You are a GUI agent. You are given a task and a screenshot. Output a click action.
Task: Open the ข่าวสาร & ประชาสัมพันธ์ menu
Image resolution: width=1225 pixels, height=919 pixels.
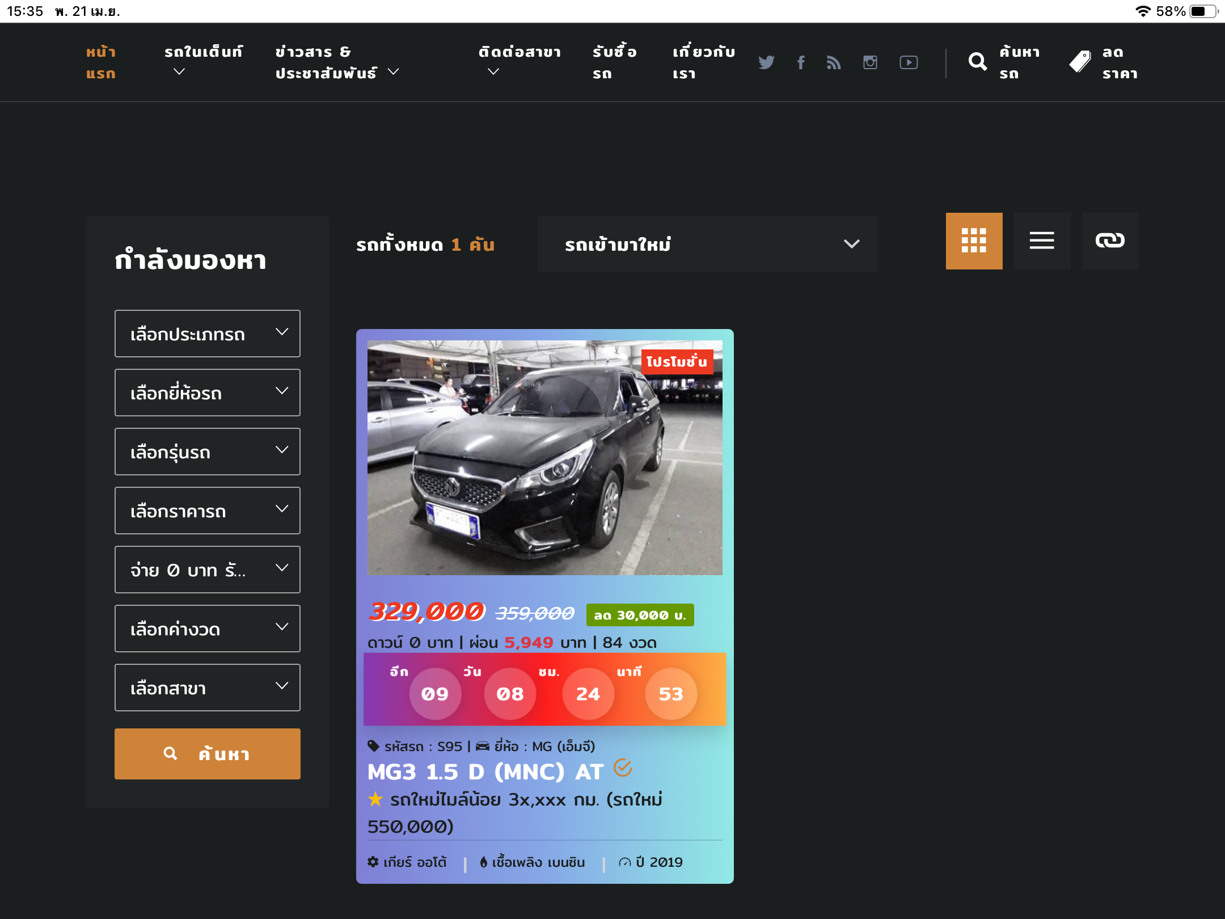pos(326,62)
